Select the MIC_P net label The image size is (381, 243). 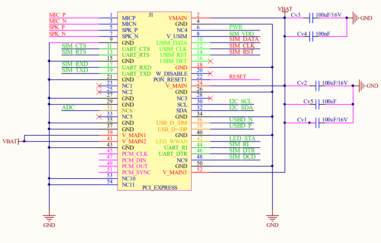[x=57, y=15]
